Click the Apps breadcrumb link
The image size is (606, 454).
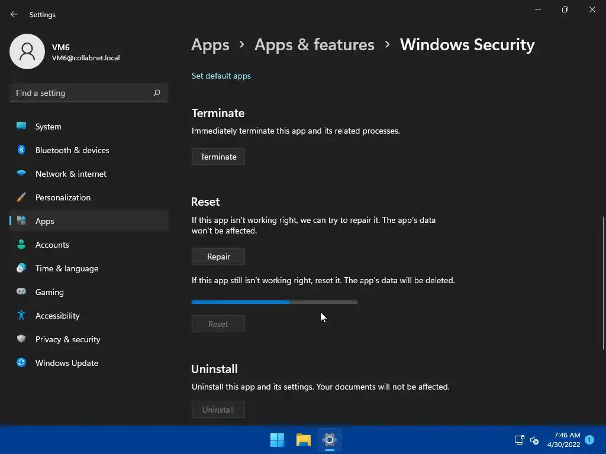(210, 45)
